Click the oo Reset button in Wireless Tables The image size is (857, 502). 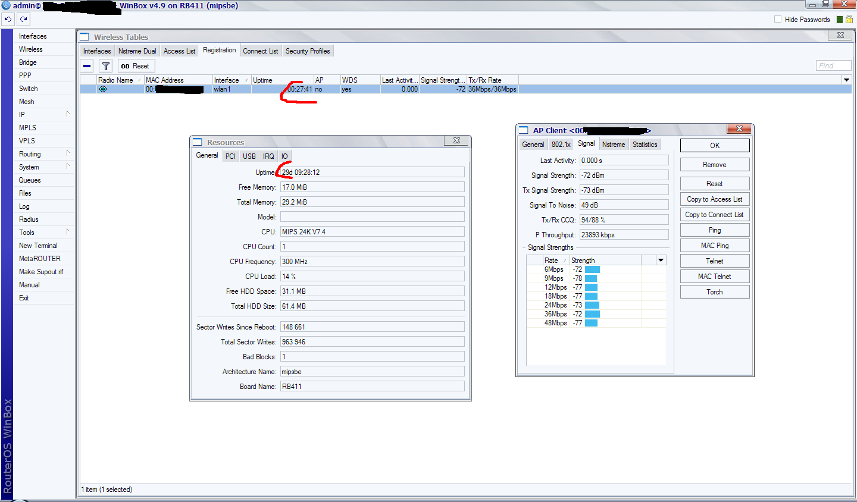pos(136,66)
